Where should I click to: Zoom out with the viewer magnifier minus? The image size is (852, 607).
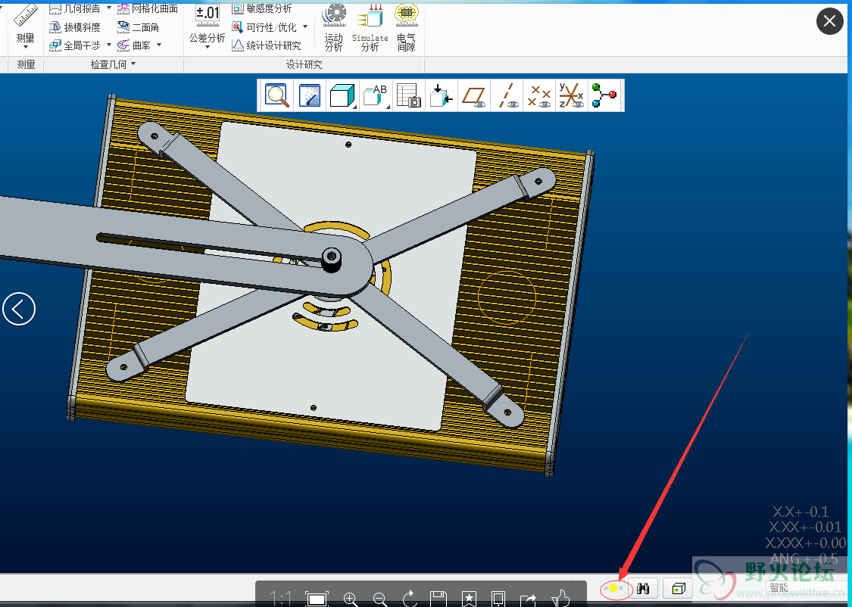pyautogui.click(x=380, y=599)
